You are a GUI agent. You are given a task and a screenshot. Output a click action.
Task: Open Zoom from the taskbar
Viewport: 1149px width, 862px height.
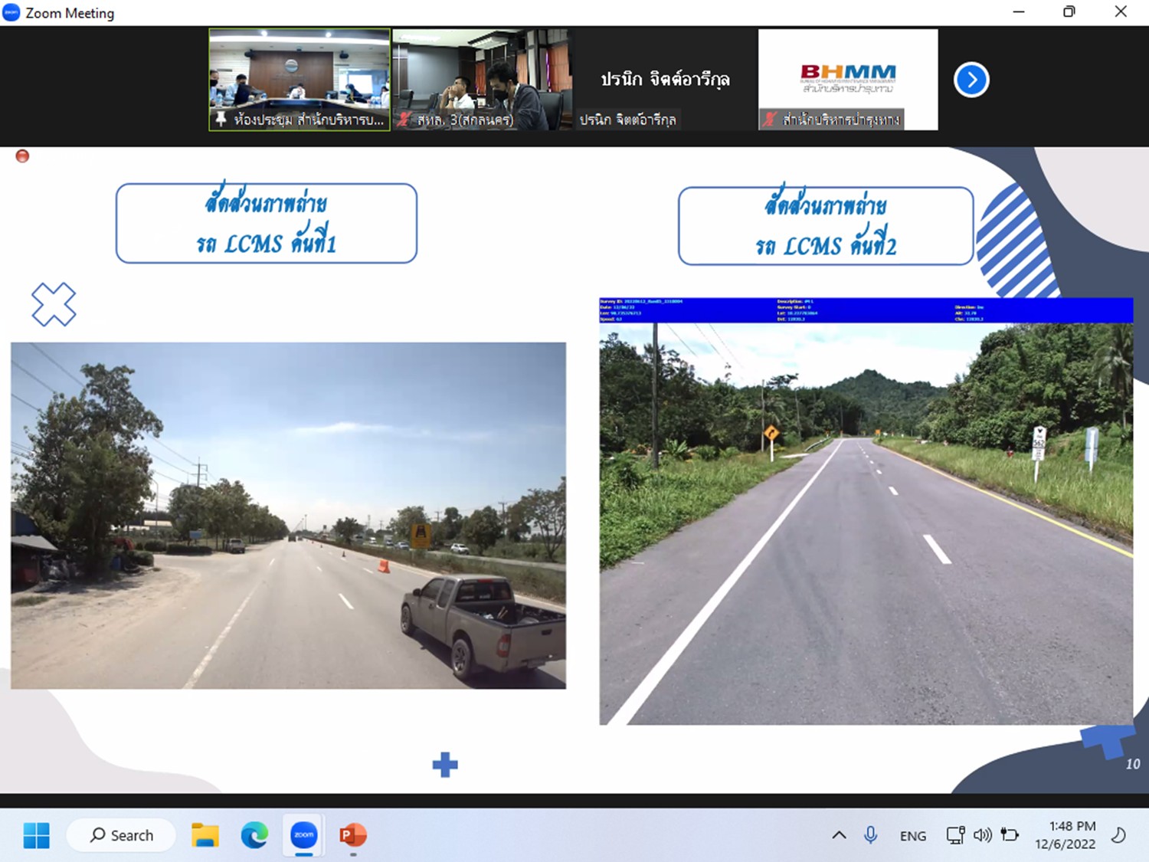tap(304, 834)
